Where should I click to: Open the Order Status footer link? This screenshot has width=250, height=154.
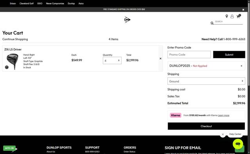click(x=129, y=152)
